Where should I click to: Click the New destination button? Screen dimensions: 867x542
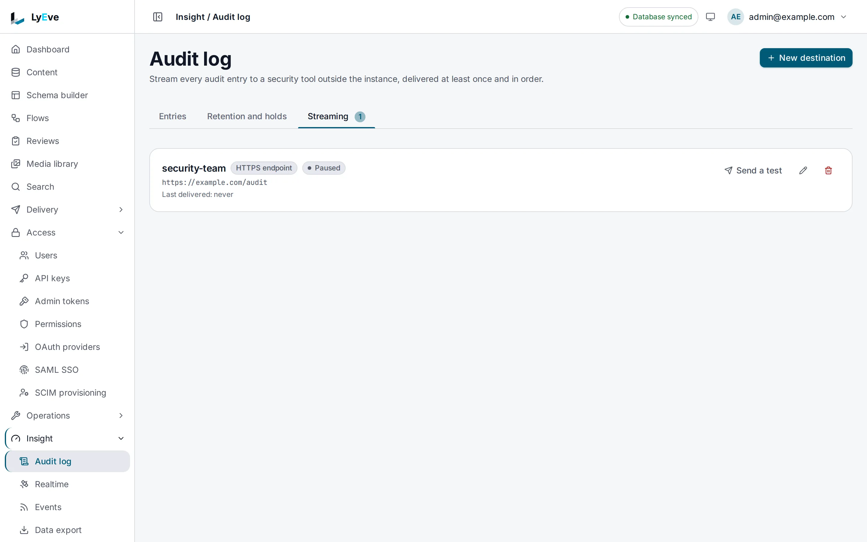[x=806, y=58]
